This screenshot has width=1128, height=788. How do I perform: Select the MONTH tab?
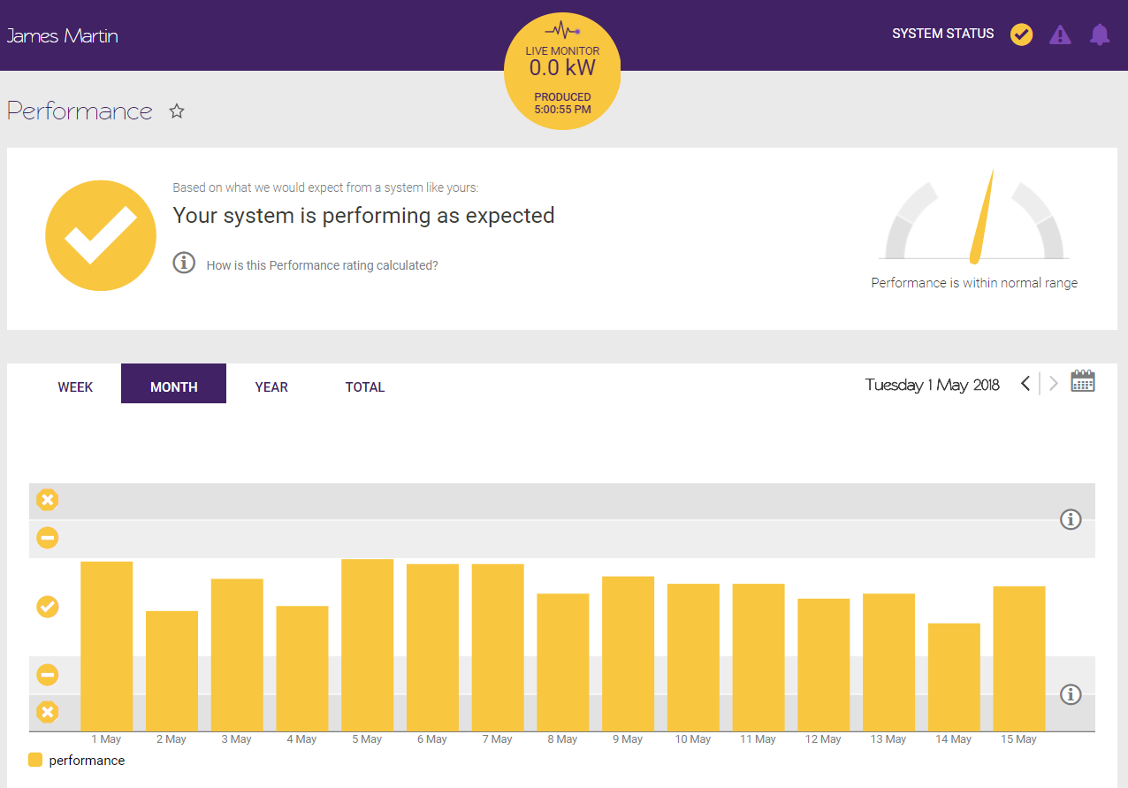[x=173, y=387]
